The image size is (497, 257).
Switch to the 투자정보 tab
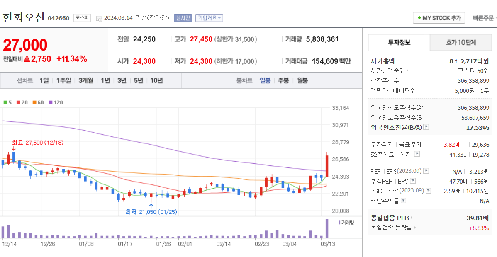399,42
